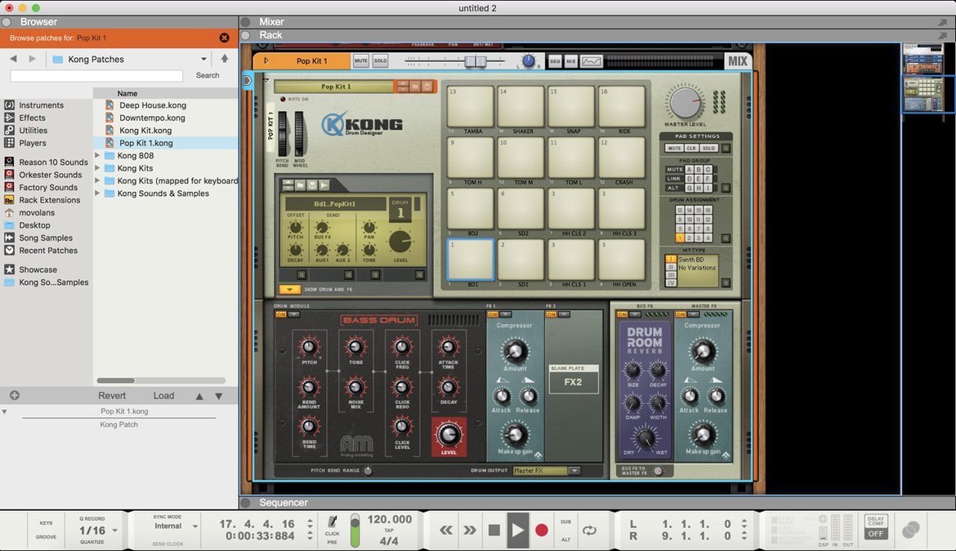Viewport: 956px width, 551px height.
Task: Open the Sync Mode Internal dropdown
Action: pyautogui.click(x=195, y=526)
